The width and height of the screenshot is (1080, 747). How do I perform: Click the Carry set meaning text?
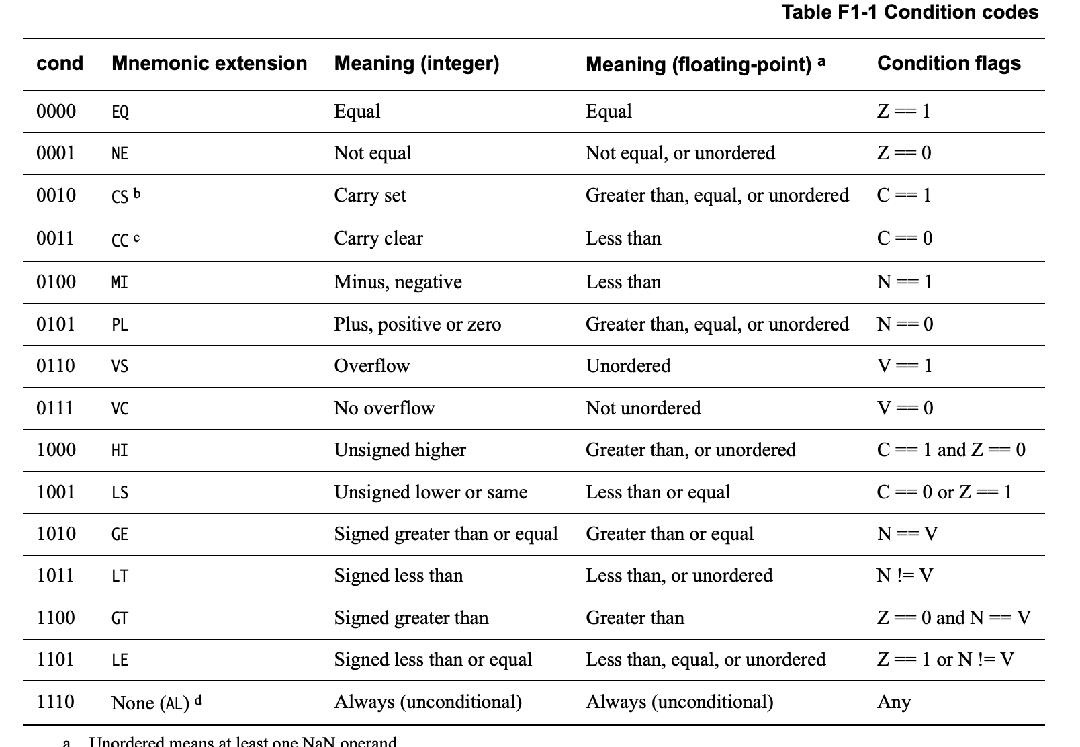[370, 195]
